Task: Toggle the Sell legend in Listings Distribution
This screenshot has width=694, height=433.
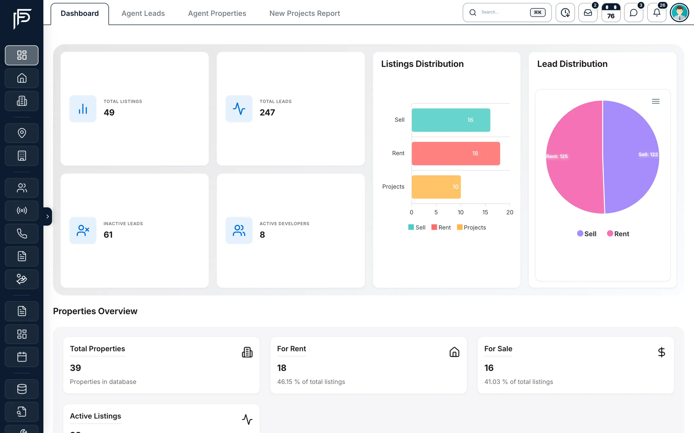Action: [417, 227]
